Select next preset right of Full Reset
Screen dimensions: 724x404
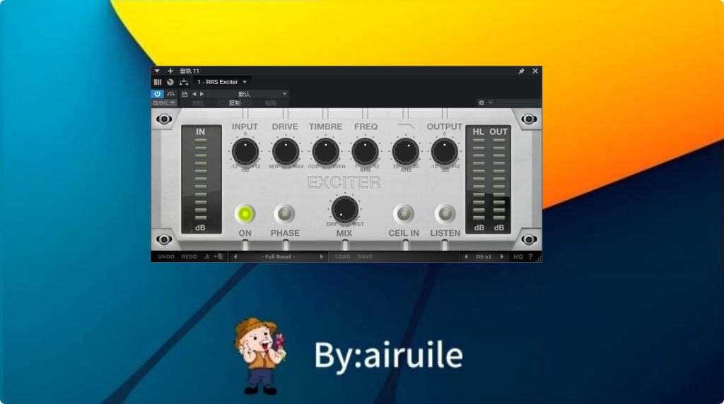pos(322,257)
